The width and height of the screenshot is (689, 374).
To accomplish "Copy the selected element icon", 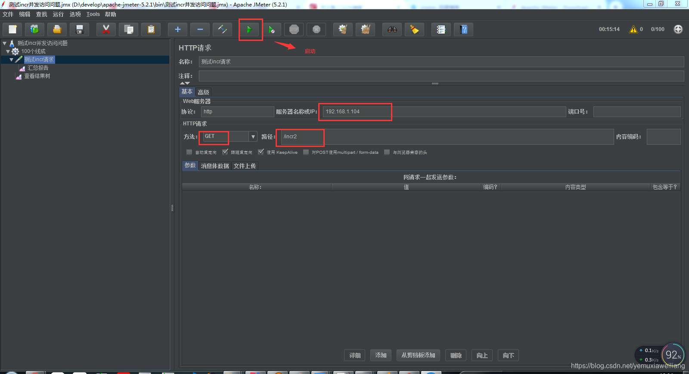I will (128, 29).
